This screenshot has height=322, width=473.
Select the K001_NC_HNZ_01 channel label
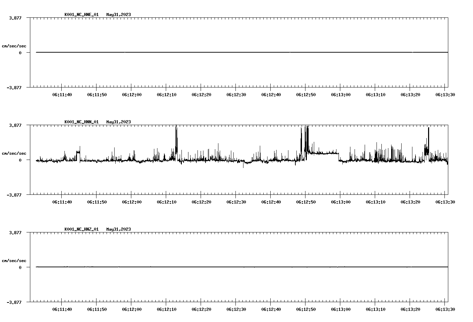click(x=81, y=229)
